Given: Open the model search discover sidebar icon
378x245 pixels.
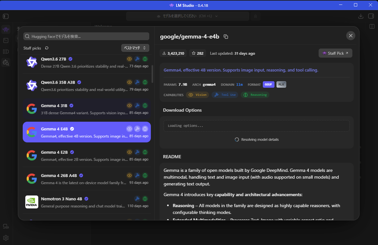Looking at the screenshot, I should tap(6, 62).
